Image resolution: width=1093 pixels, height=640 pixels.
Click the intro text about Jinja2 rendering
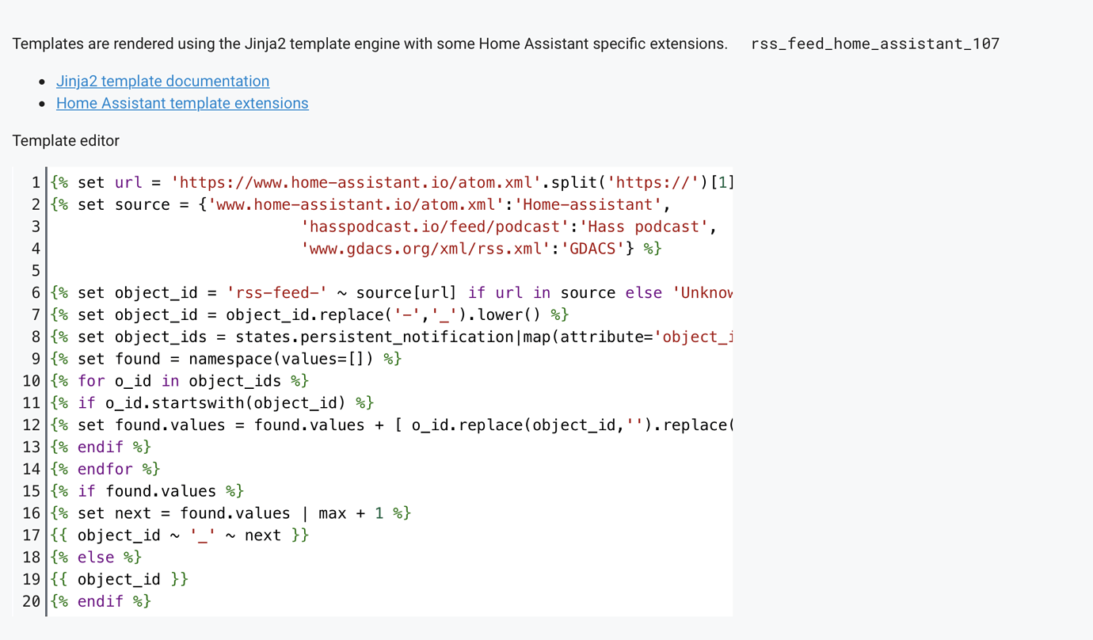(369, 44)
